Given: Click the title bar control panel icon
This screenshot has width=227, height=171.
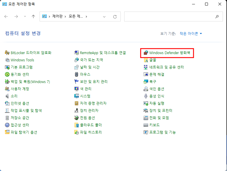Looking at the screenshot, I should 5,4.
